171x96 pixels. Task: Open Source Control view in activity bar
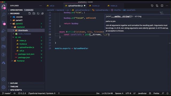[3, 23]
